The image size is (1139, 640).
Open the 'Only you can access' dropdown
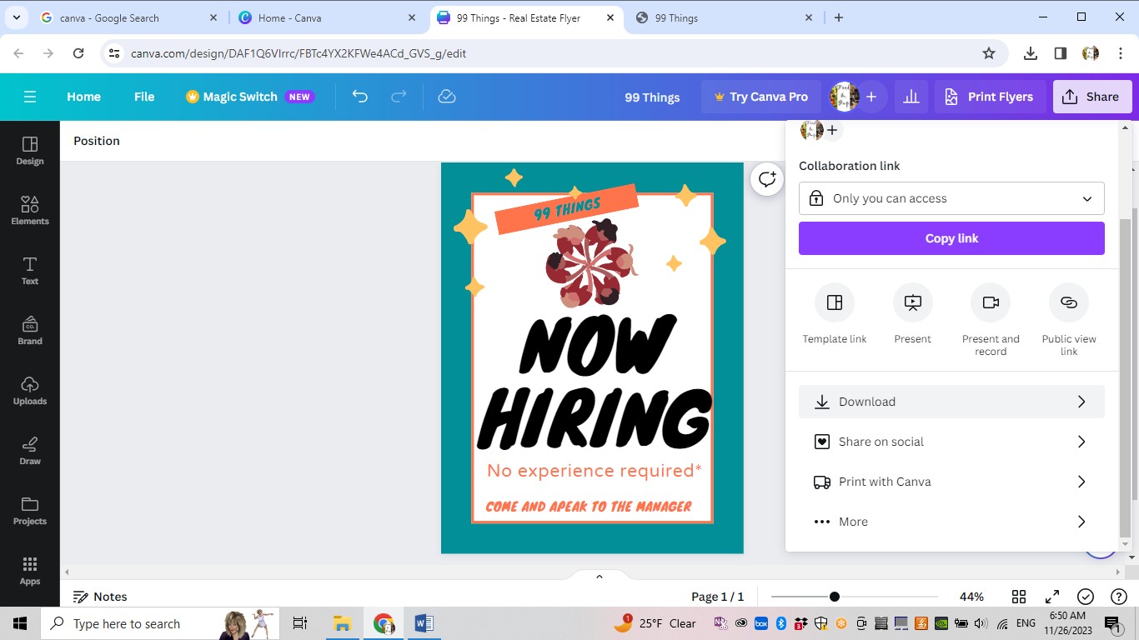[951, 198]
